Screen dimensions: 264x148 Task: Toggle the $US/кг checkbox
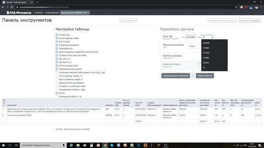57,93
